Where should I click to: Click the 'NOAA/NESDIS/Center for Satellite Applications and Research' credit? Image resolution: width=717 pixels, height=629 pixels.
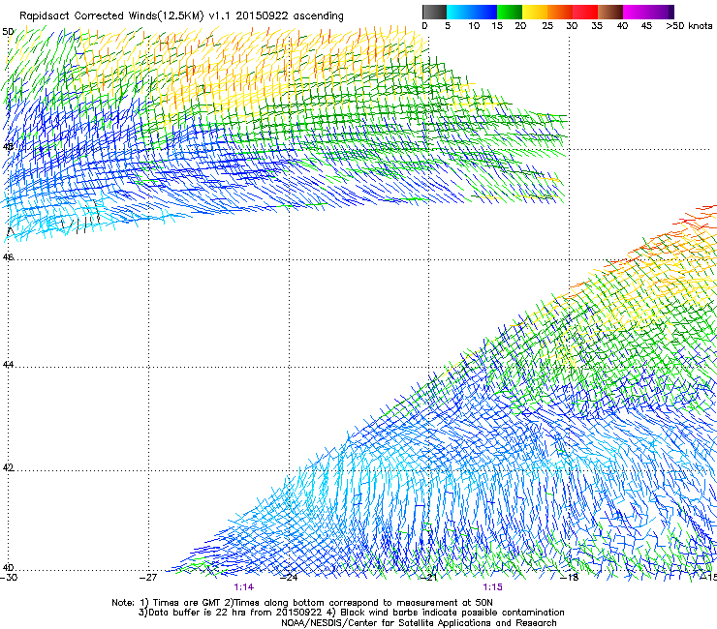click(x=419, y=623)
